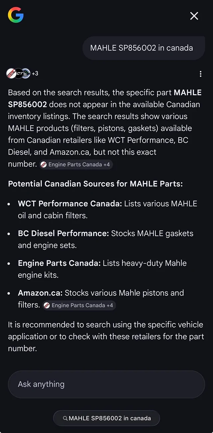Viewport: 213px width, 433px height.
Task: Open the three-dot overflow icon
Action: click(201, 74)
